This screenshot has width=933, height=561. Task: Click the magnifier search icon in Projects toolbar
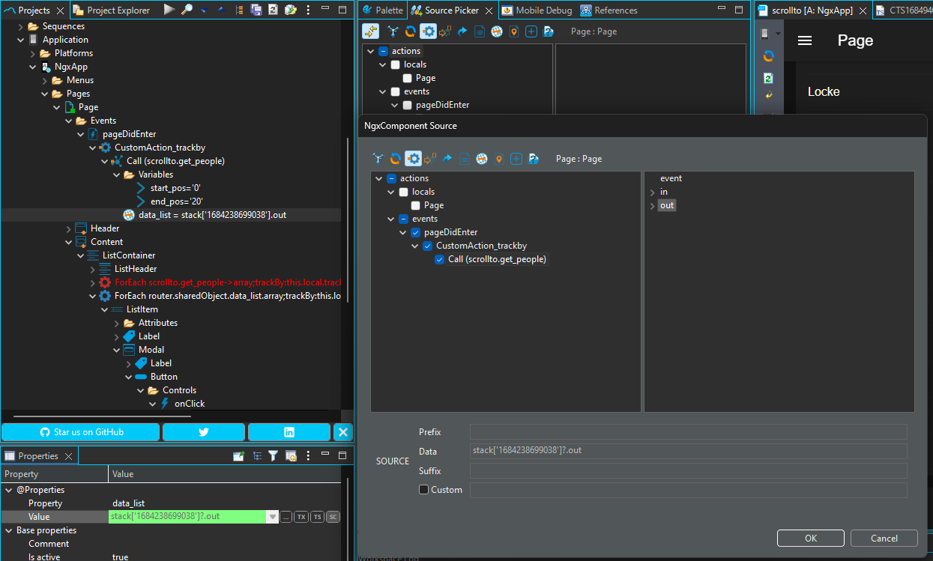pyautogui.click(x=187, y=10)
